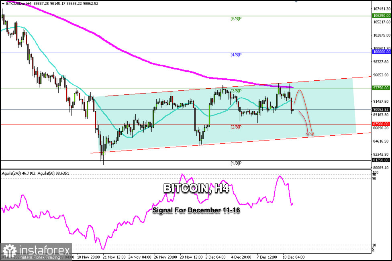Click the 21 Nov 12:00 time axis label
This screenshot has width=392, height=261.
tap(114, 257)
